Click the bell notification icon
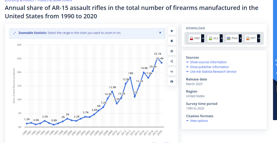277x143 pixels. coord(172,41)
